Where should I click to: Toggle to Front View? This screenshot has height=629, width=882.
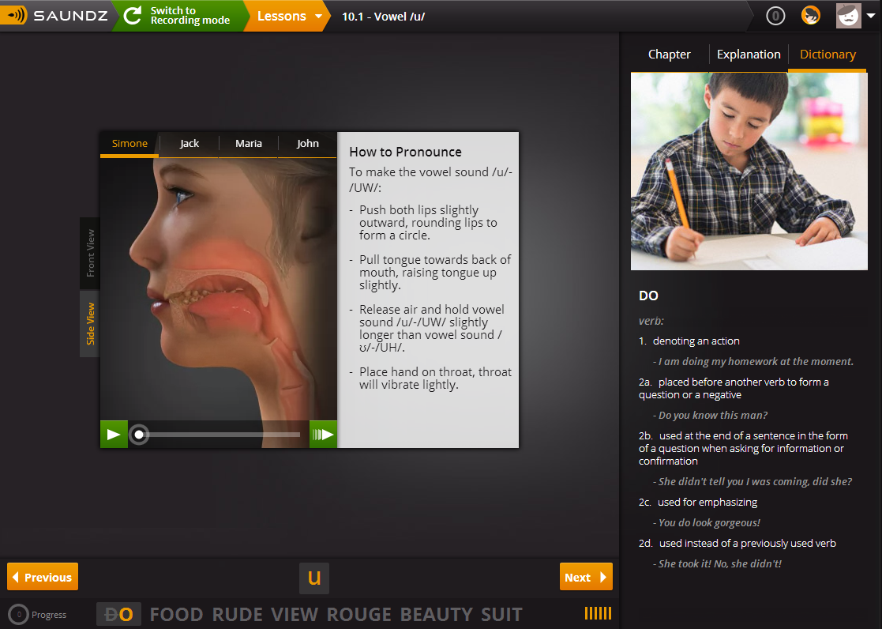[90, 253]
